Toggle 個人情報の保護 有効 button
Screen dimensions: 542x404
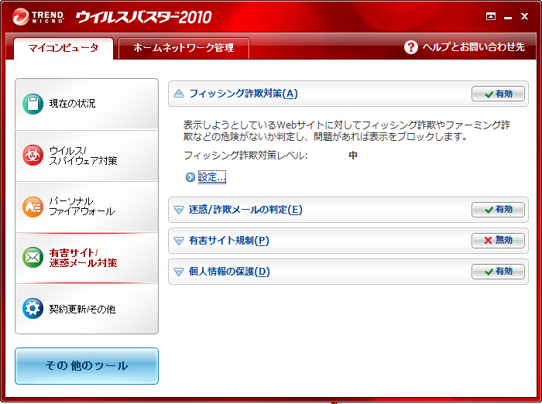[x=498, y=272]
